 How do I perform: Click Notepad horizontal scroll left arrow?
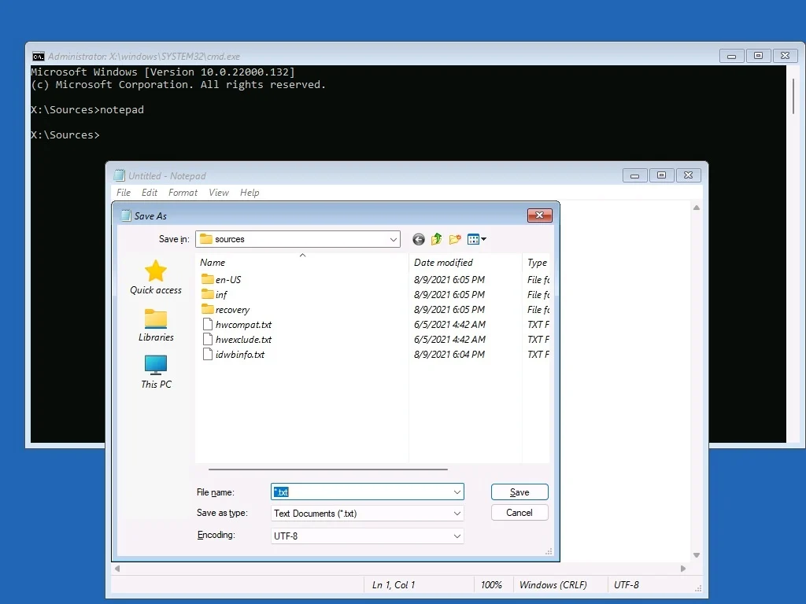coord(117,569)
